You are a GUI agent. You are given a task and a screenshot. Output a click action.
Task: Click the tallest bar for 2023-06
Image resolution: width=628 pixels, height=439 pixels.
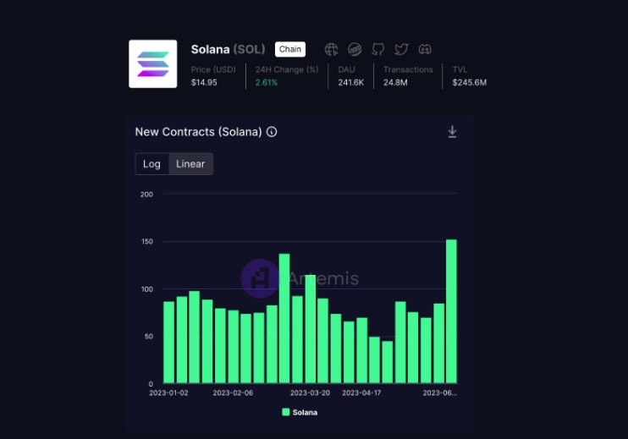(451, 311)
